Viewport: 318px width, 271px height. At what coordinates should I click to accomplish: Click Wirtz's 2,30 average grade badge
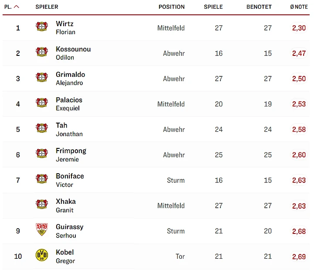coord(299,28)
